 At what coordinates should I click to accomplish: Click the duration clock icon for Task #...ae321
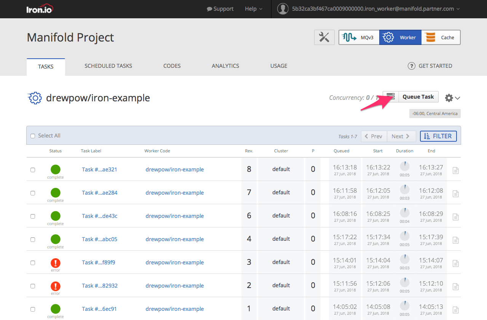tap(404, 166)
